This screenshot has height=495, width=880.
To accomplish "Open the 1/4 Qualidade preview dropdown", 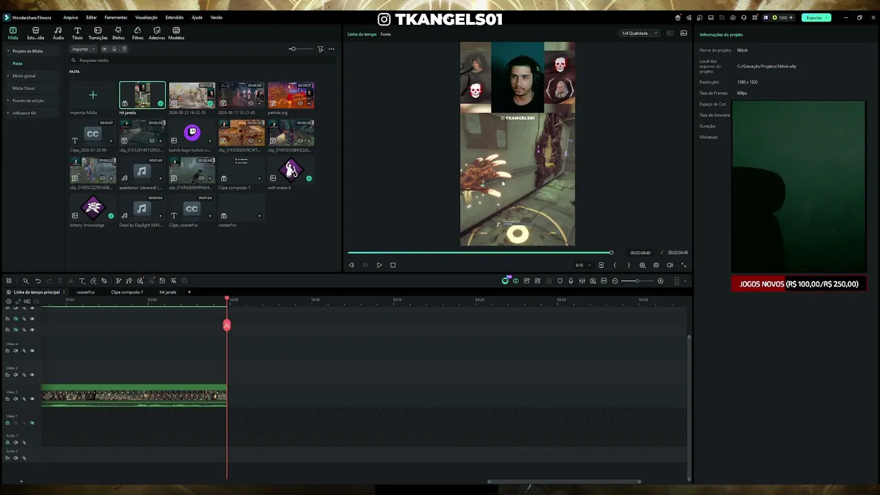I will click(x=639, y=33).
